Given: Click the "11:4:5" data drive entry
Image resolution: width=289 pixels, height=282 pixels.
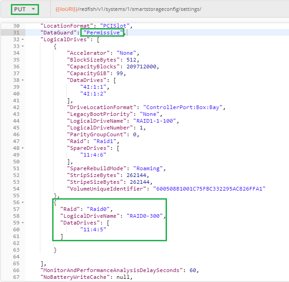Looking at the screenshot, I should 93,230.
